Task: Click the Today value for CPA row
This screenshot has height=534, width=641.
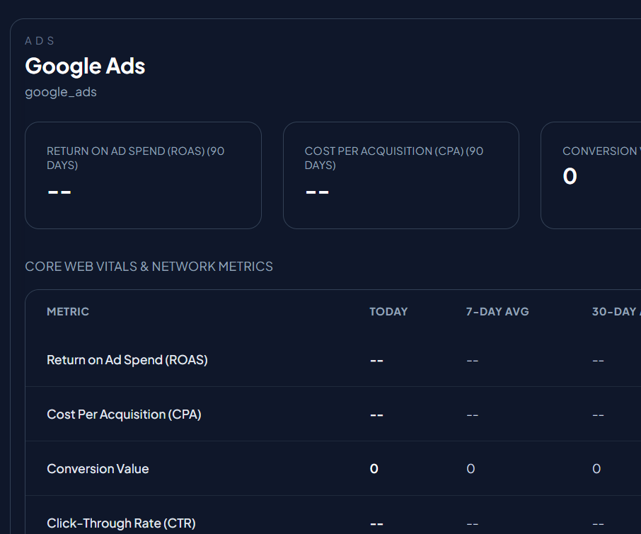Action: click(x=376, y=415)
